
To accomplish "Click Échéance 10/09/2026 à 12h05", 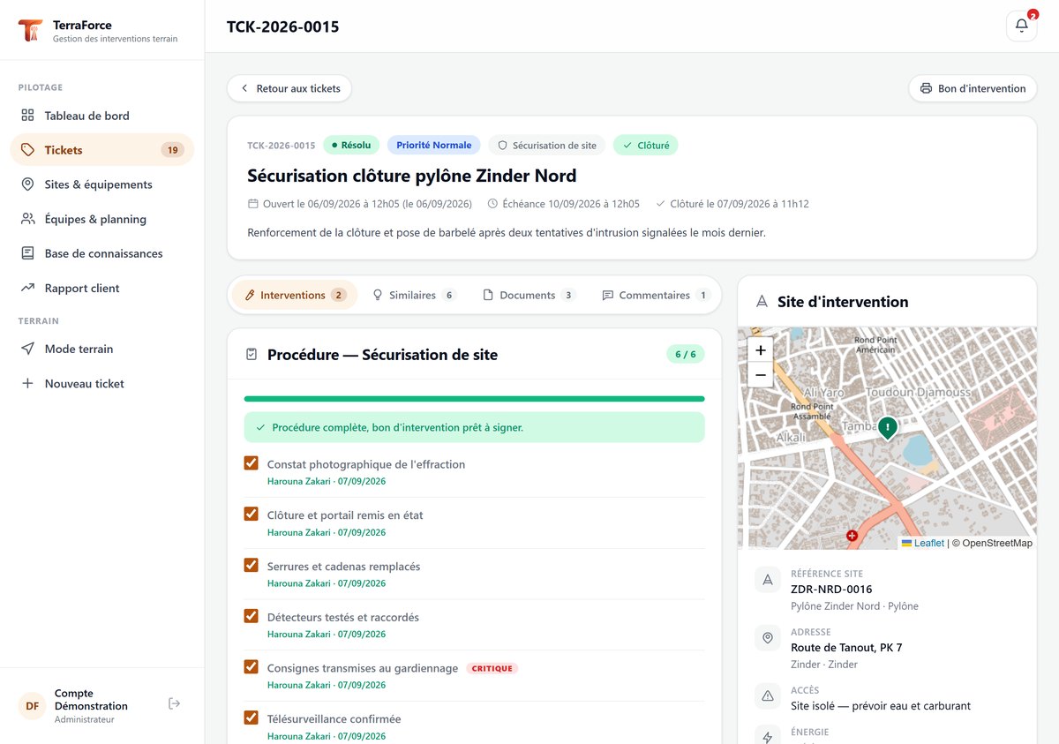I will (x=563, y=204).
